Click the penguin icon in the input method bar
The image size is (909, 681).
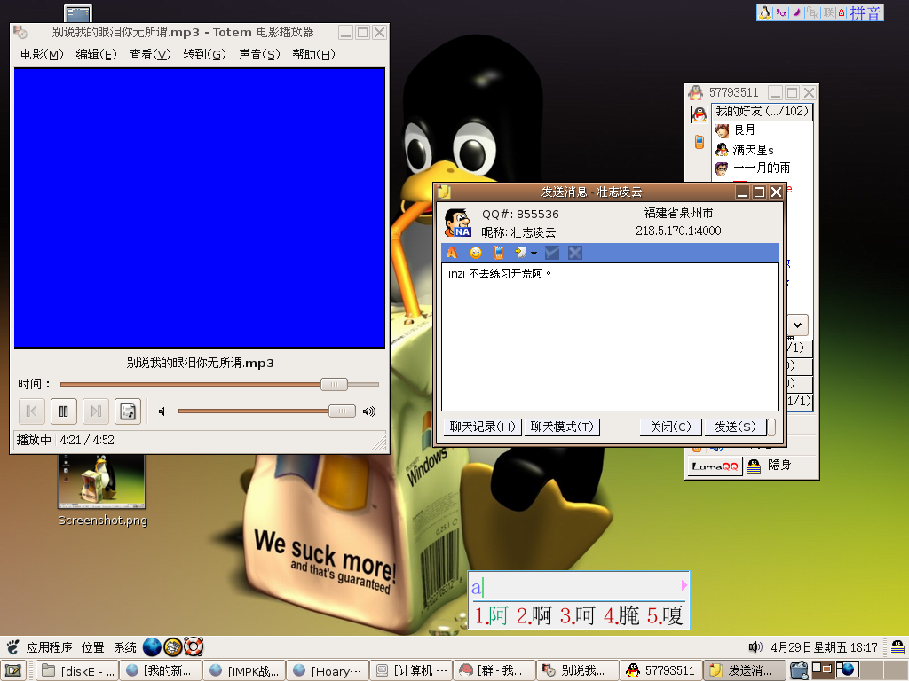coord(765,12)
